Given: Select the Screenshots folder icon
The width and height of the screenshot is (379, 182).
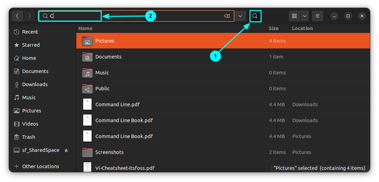Looking at the screenshot, I should pos(87,152).
